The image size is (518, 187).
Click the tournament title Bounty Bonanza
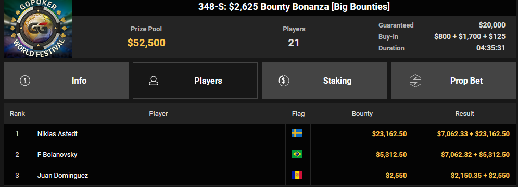tap(294, 7)
